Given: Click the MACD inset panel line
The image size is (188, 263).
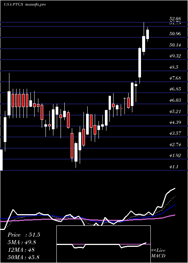Looking at the screenshot, I should (x=102, y=245).
